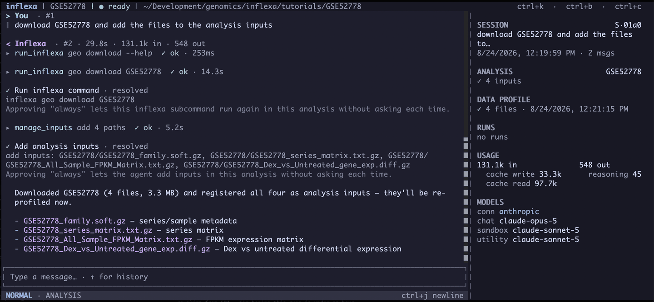
Task: Click the SESSION header in sidebar
Action: 493,25
